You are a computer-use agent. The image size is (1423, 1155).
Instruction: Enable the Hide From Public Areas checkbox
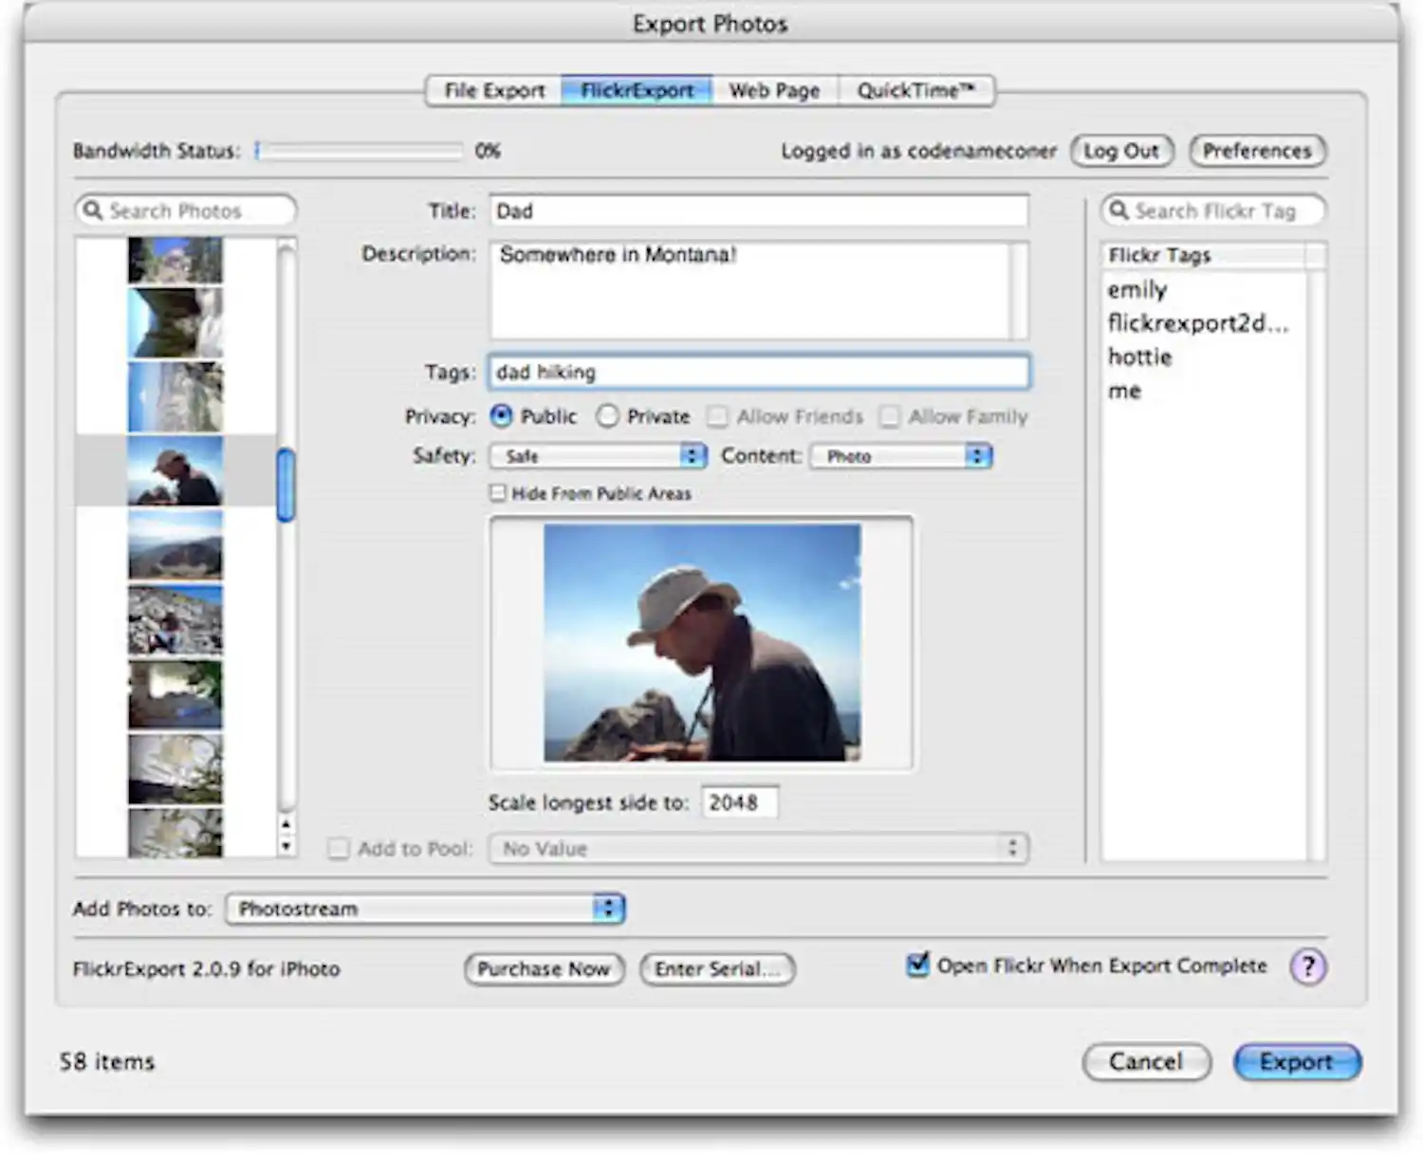tap(497, 492)
